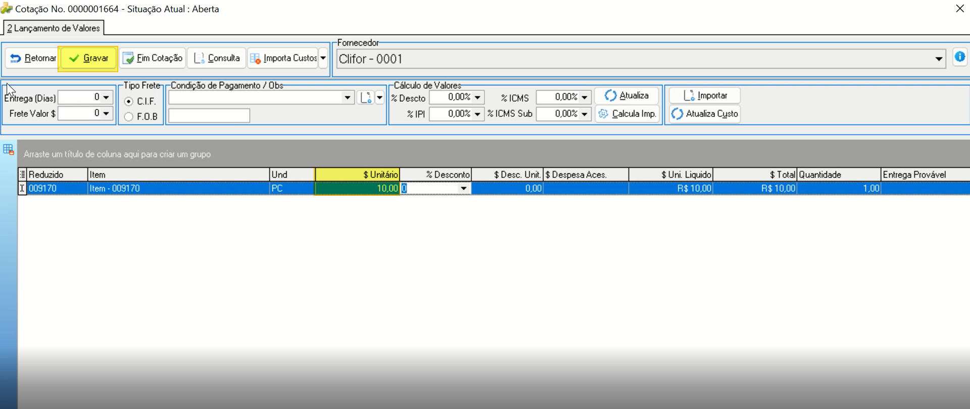Switch to 2 Lançamento de Valores tab
Viewport: 970px width, 409px height.
click(54, 28)
